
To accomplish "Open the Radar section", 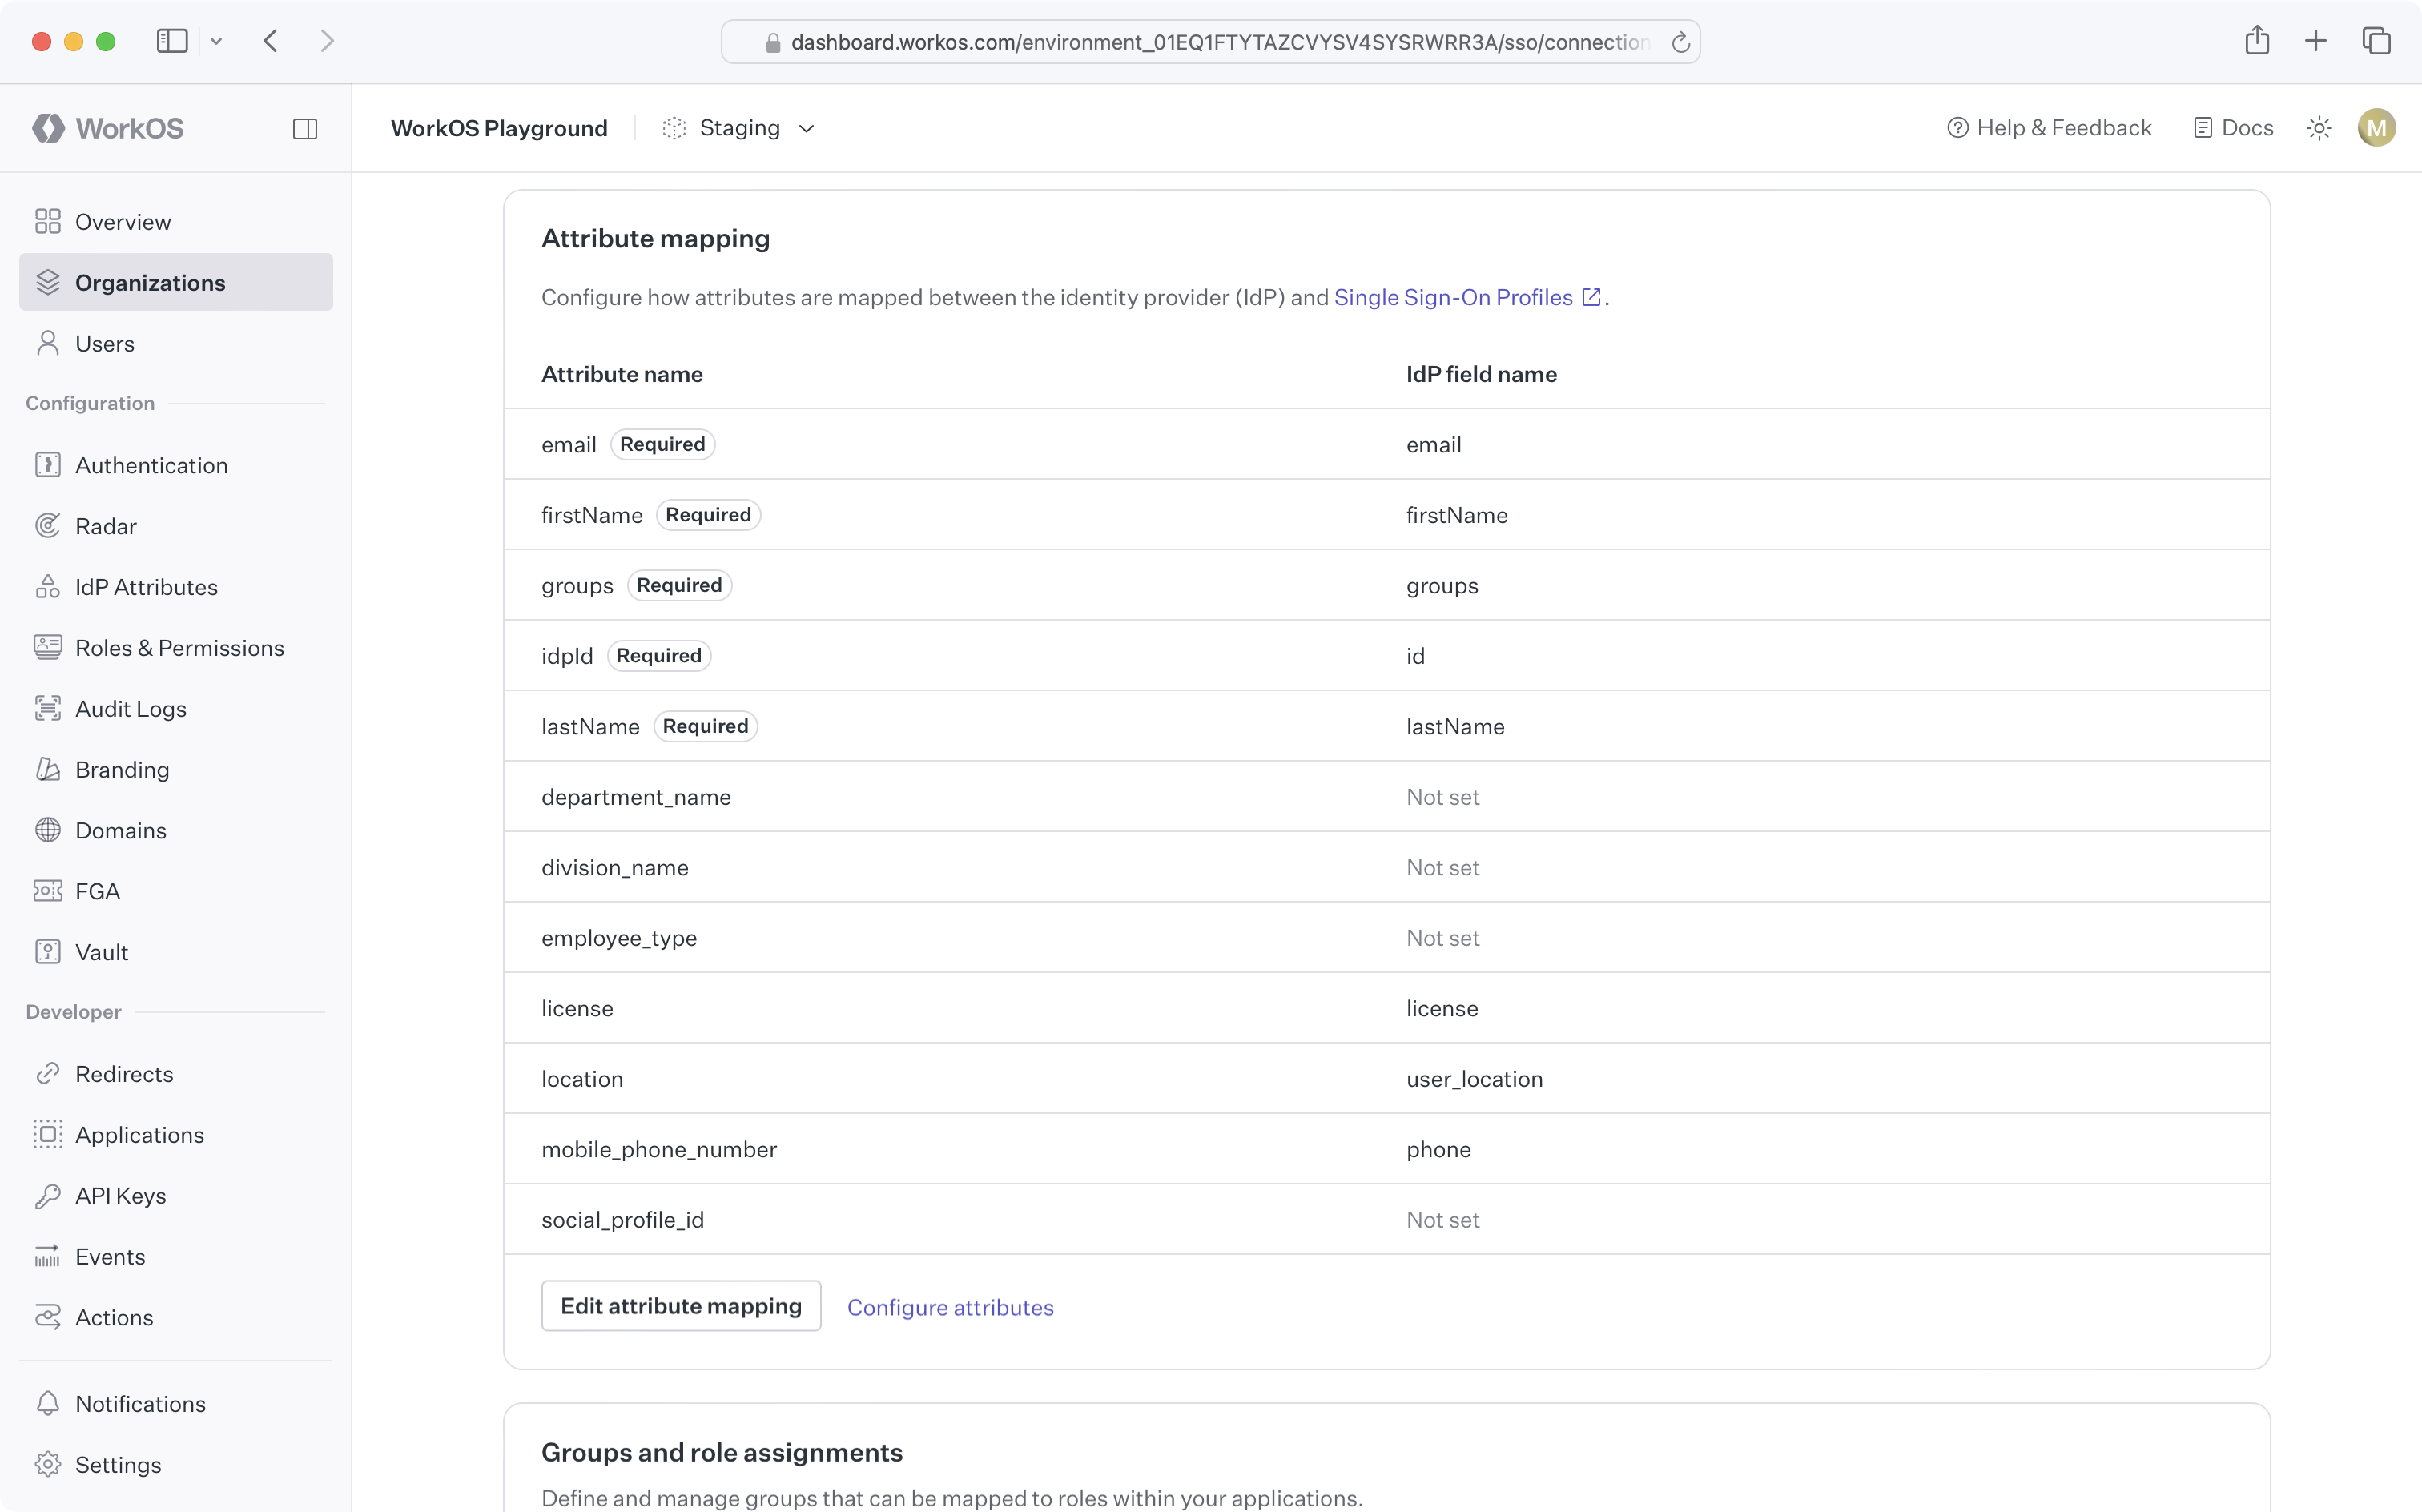I will 105,525.
